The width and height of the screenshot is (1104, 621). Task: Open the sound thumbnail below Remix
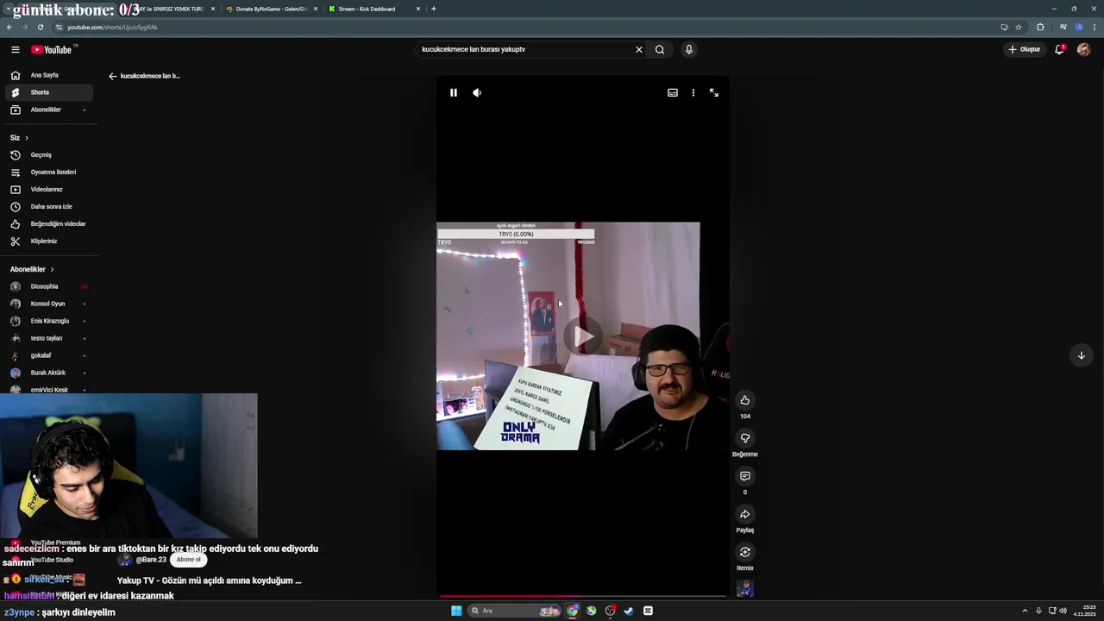tap(745, 589)
